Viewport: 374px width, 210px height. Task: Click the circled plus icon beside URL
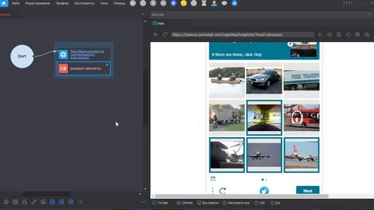330,35
